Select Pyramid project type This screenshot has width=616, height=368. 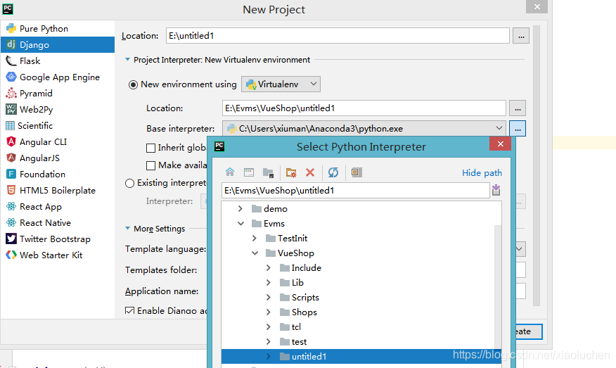click(x=58, y=93)
